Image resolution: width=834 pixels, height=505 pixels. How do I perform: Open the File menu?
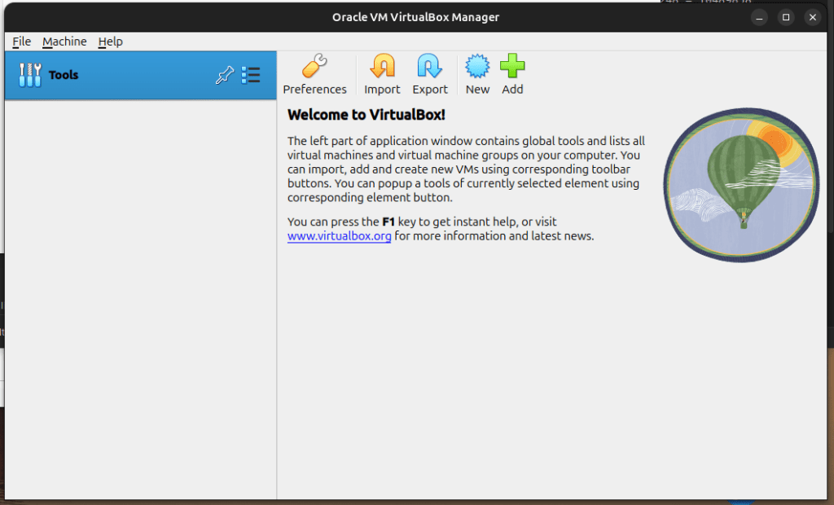[22, 42]
